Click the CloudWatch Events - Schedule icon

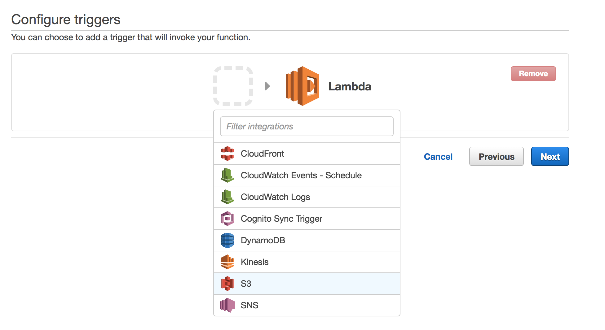[x=227, y=175]
